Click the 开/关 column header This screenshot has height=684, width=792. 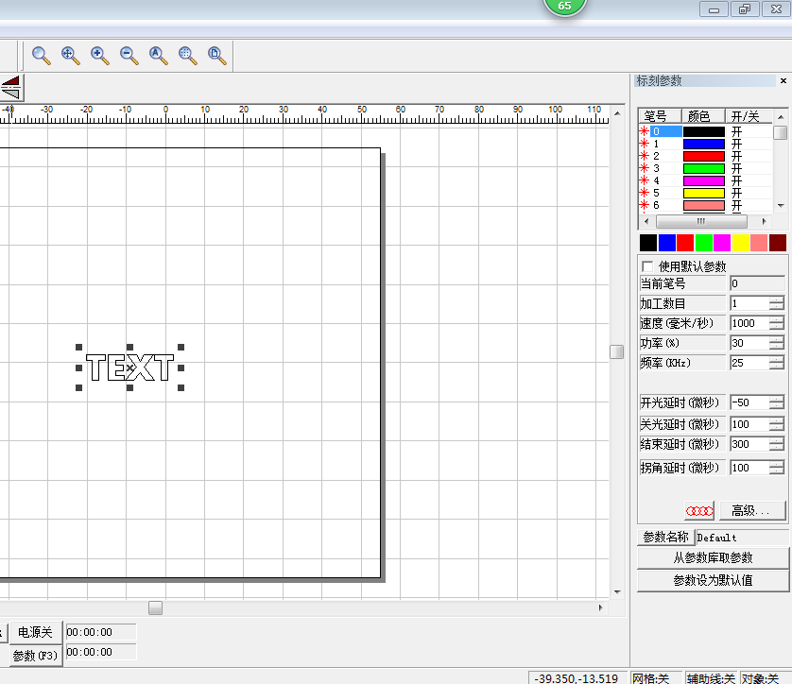coord(746,116)
